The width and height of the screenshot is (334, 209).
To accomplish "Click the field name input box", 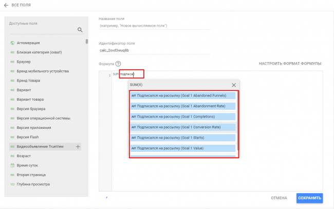I will 154,26.
